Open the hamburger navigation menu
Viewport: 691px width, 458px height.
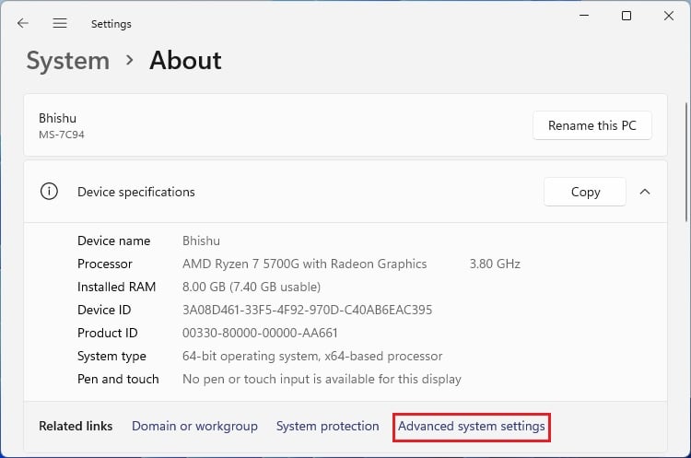click(60, 23)
